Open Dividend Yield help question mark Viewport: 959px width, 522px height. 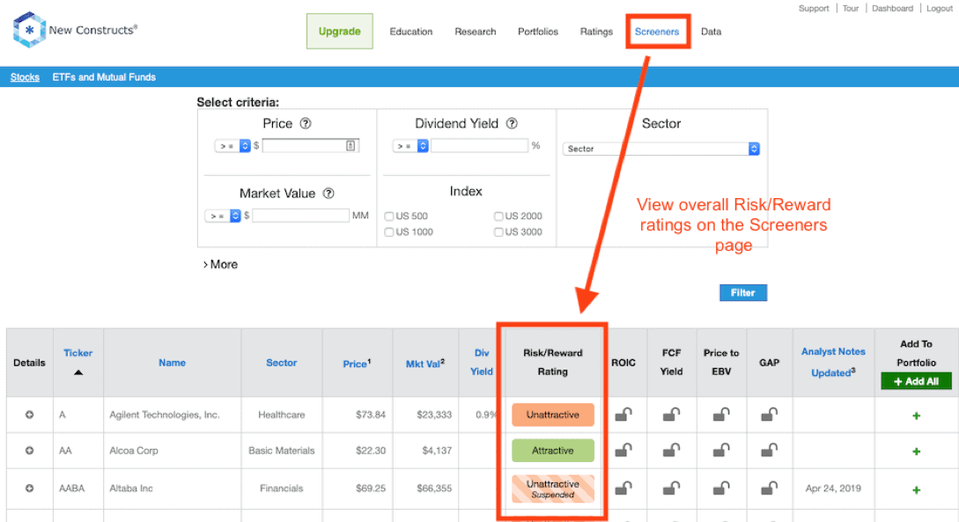(512, 123)
